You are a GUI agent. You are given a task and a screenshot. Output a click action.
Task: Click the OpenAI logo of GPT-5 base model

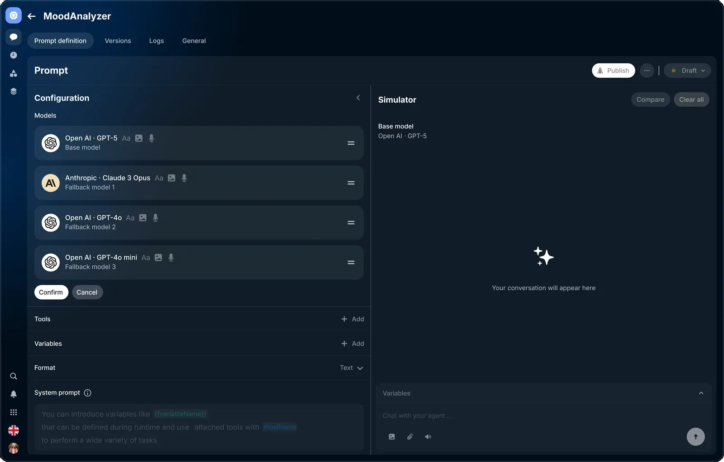[51, 143]
